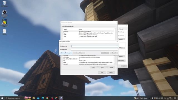Select the system Path variable row
The height and width of the screenshot is (100, 178).
coord(88,62)
